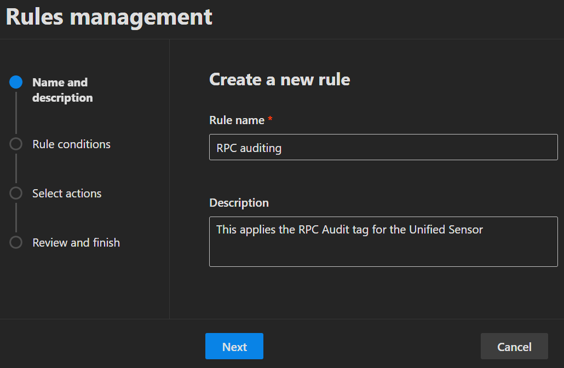Click the Review and finish step circle
The width and height of the screenshot is (564, 368).
tap(16, 243)
